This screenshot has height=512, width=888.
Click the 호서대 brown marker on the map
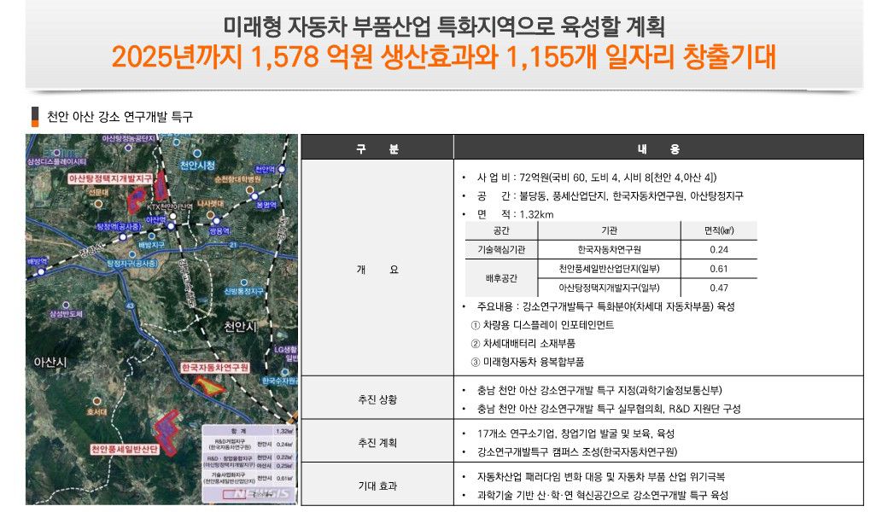click(x=96, y=401)
